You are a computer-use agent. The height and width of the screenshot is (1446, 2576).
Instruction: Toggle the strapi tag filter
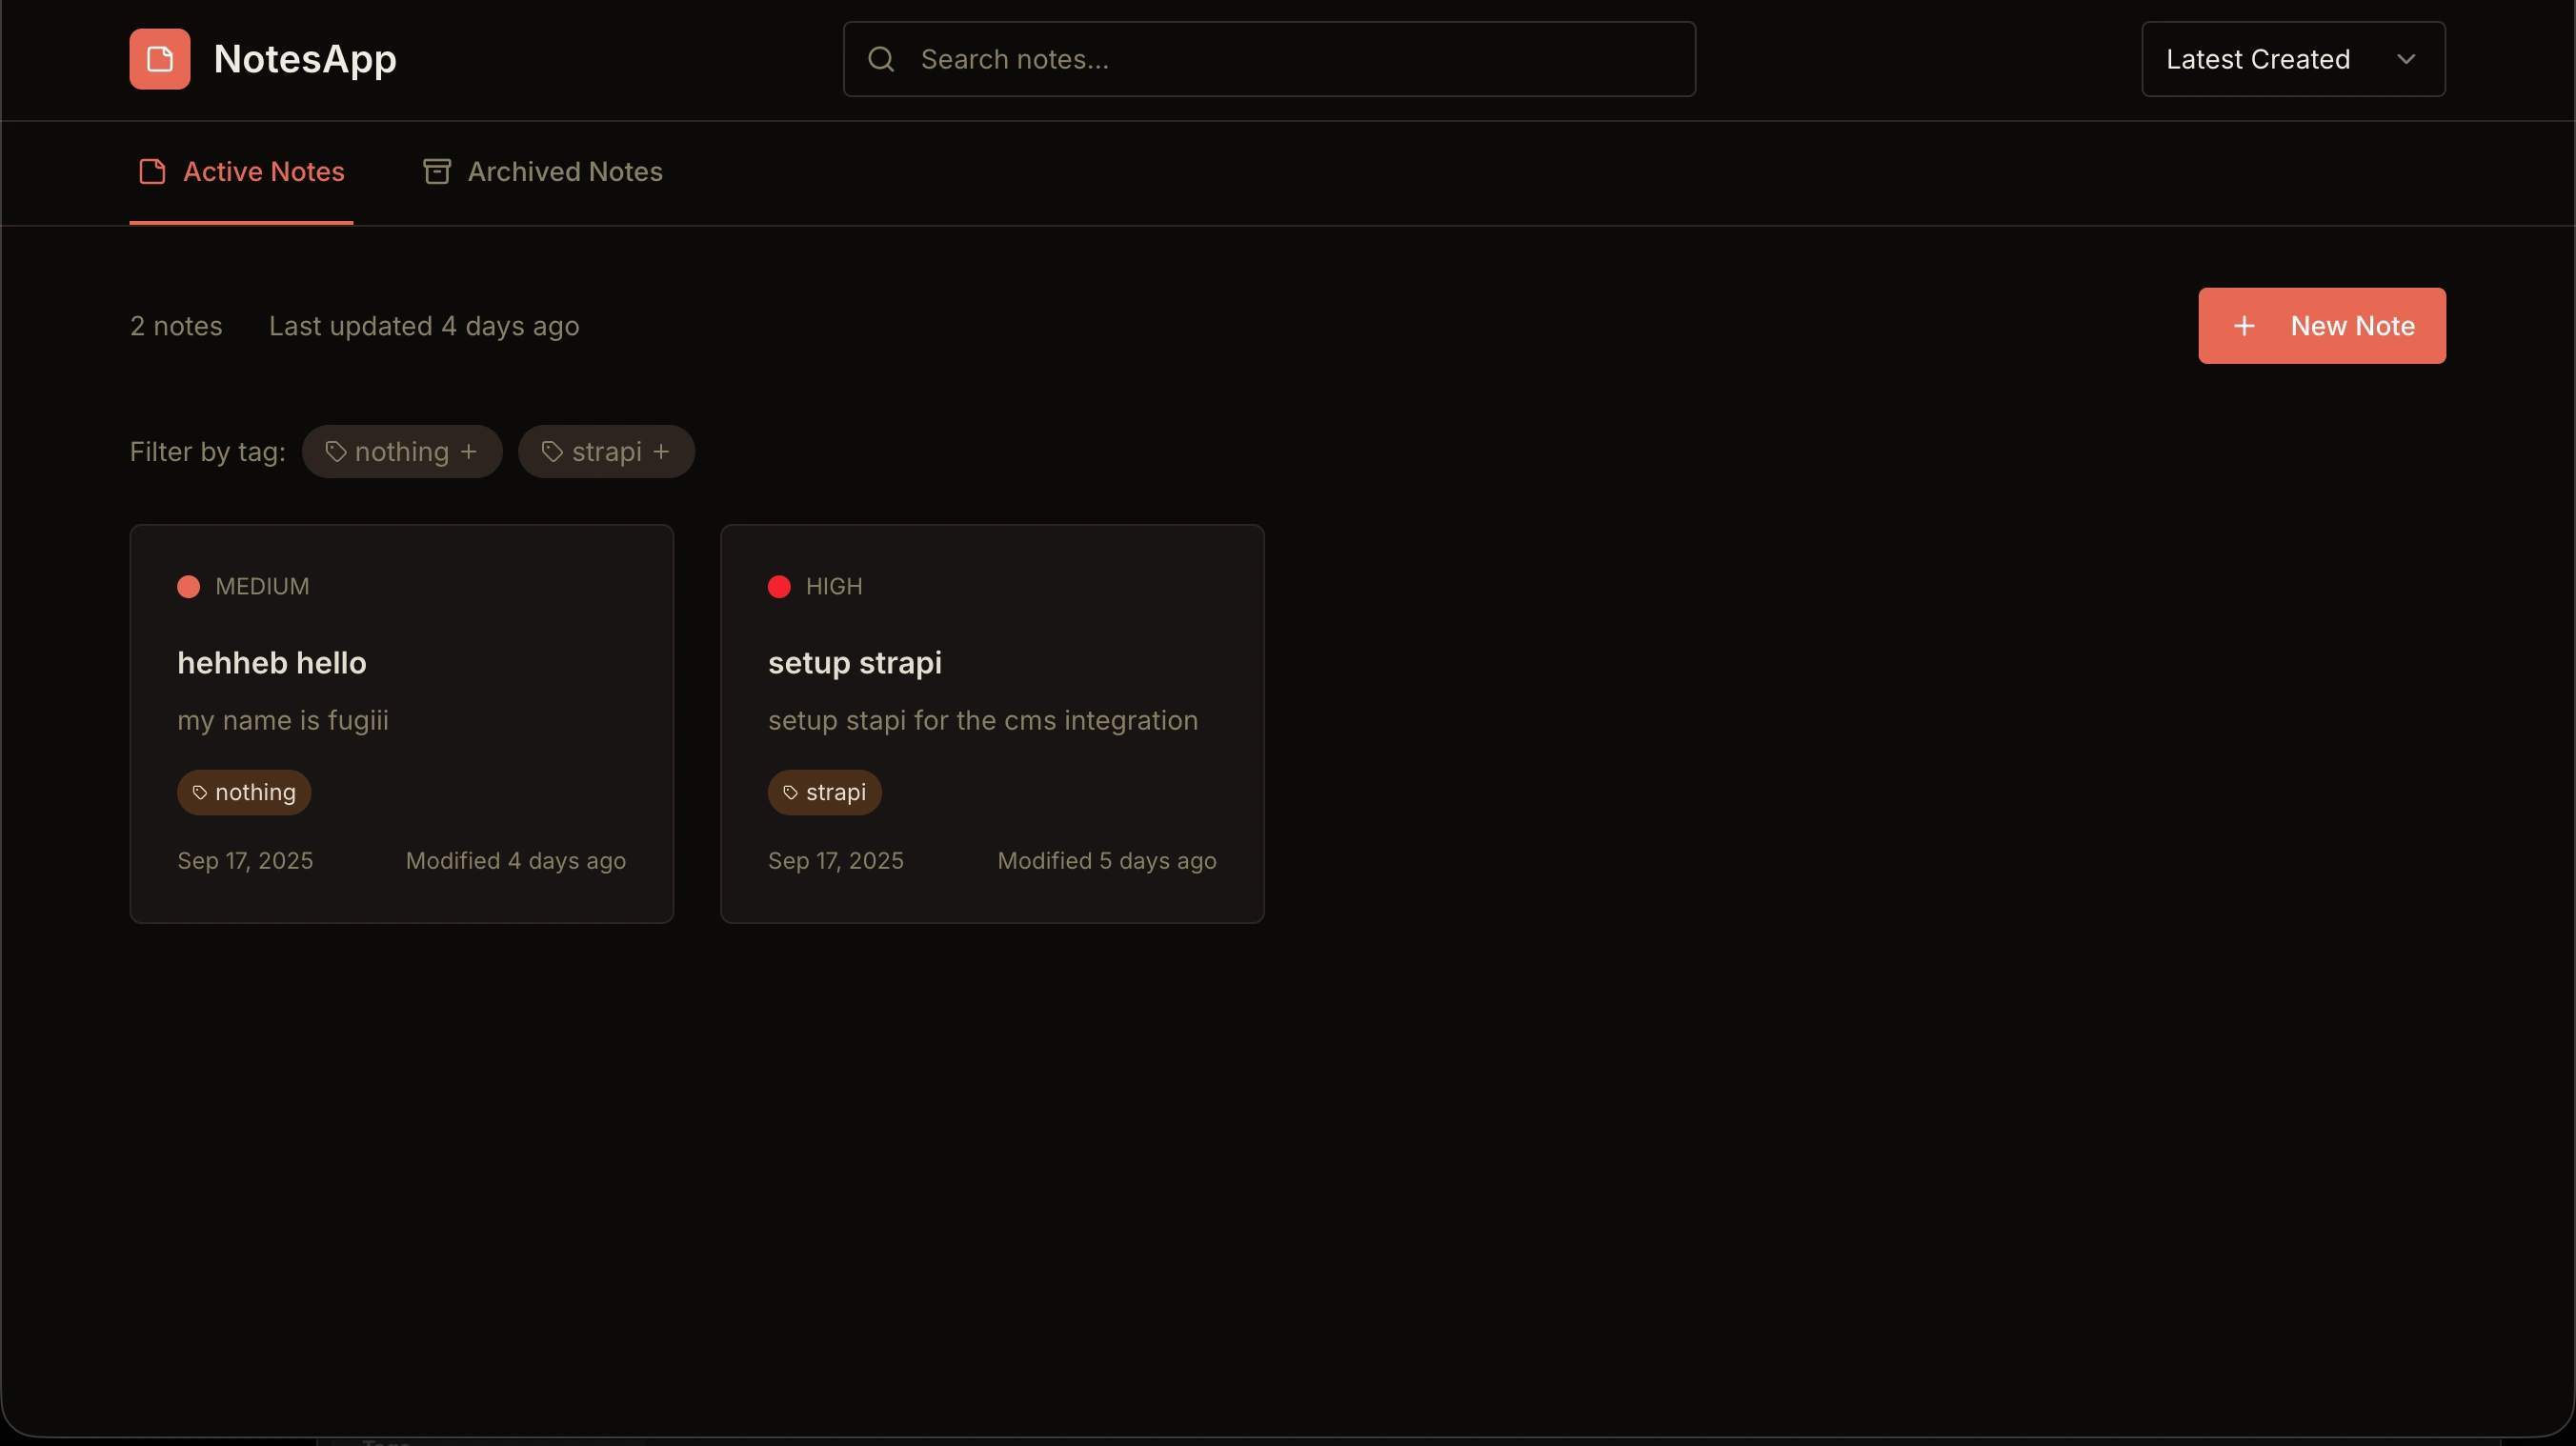pyautogui.click(x=605, y=452)
